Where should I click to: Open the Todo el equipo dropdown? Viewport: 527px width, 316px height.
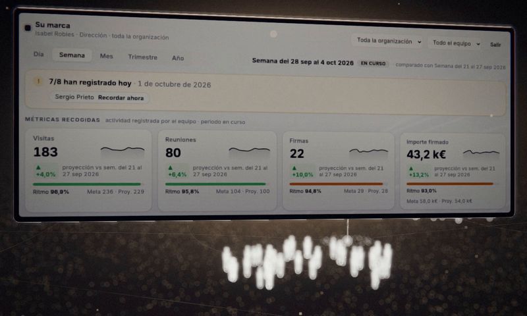click(457, 43)
